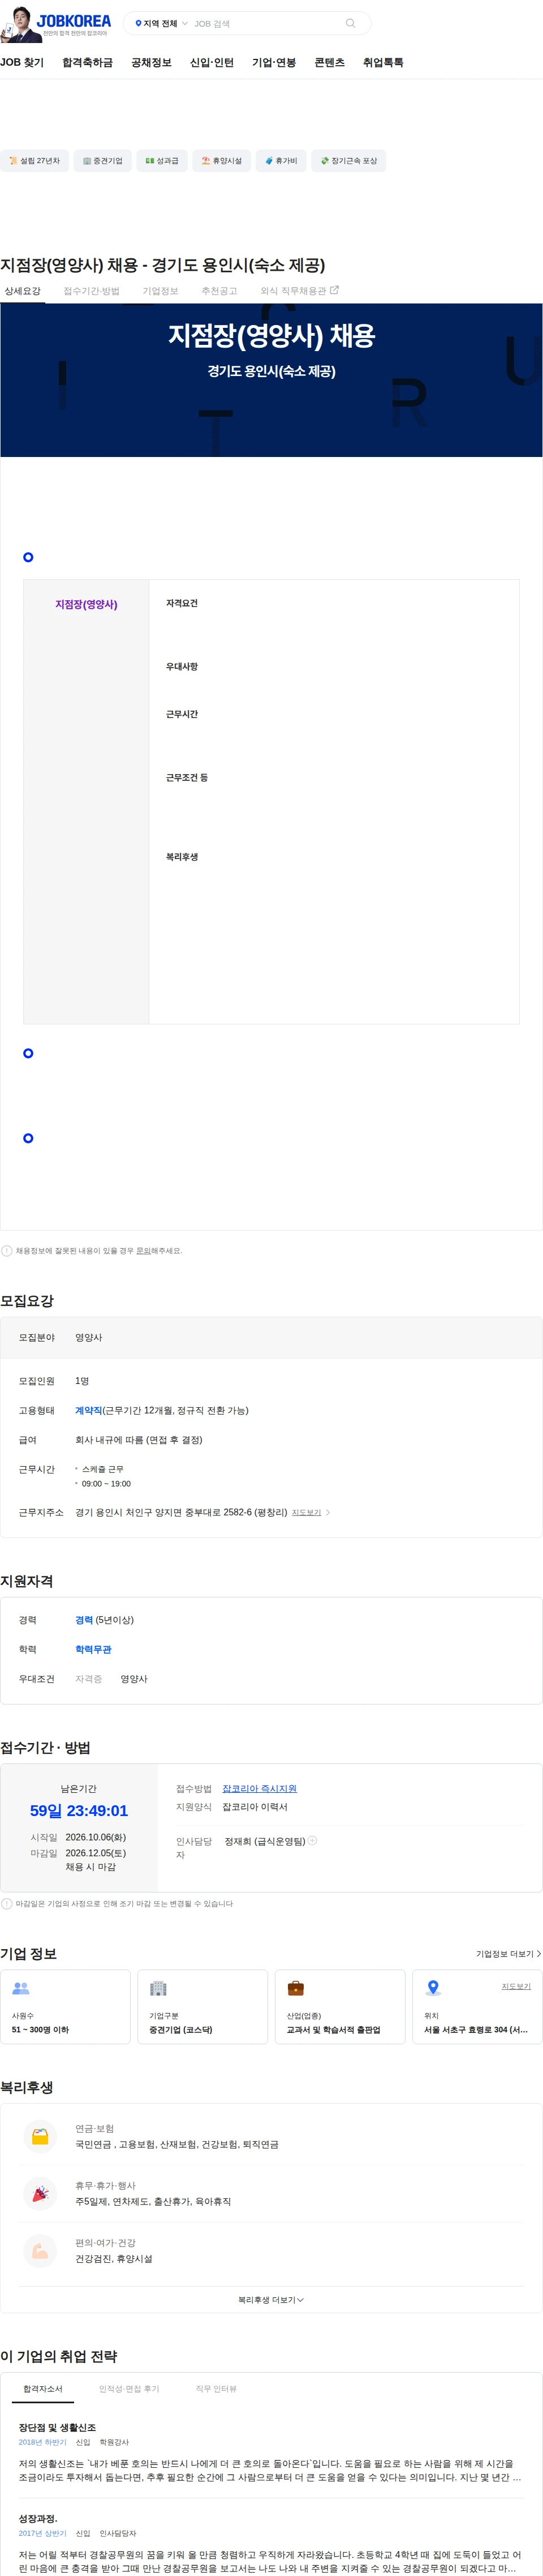This screenshot has width=543, height=2576.
Task: Click the 휴가비 tag
Action: click(x=282, y=161)
